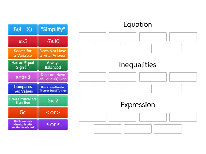
Task: Click the first empty slot under Expression
Action: (x=92, y=117)
